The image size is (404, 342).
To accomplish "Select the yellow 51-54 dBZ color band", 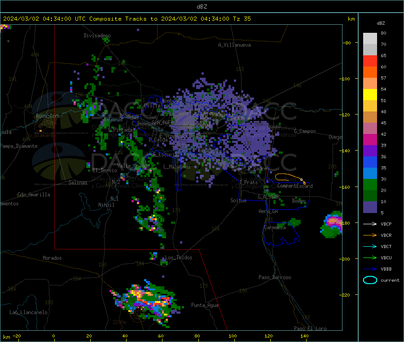I will [x=370, y=95].
